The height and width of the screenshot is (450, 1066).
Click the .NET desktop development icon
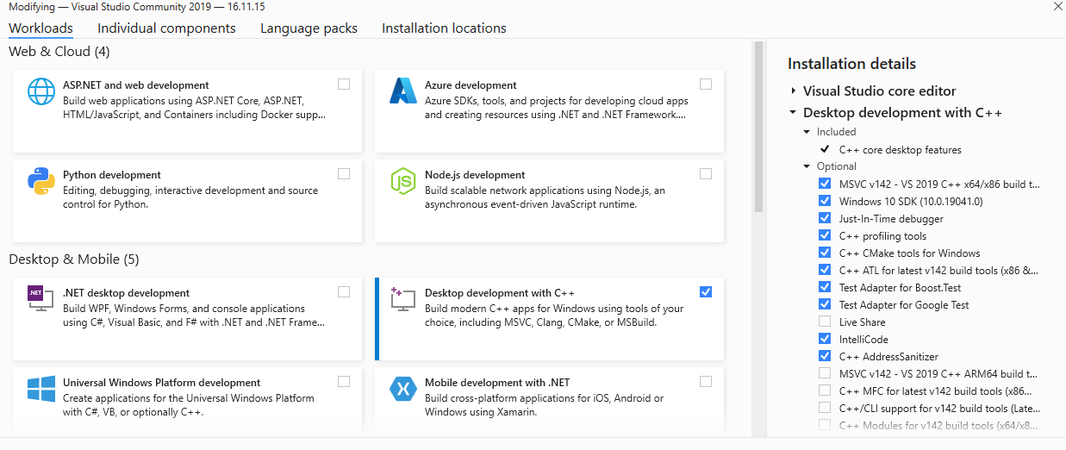click(41, 298)
